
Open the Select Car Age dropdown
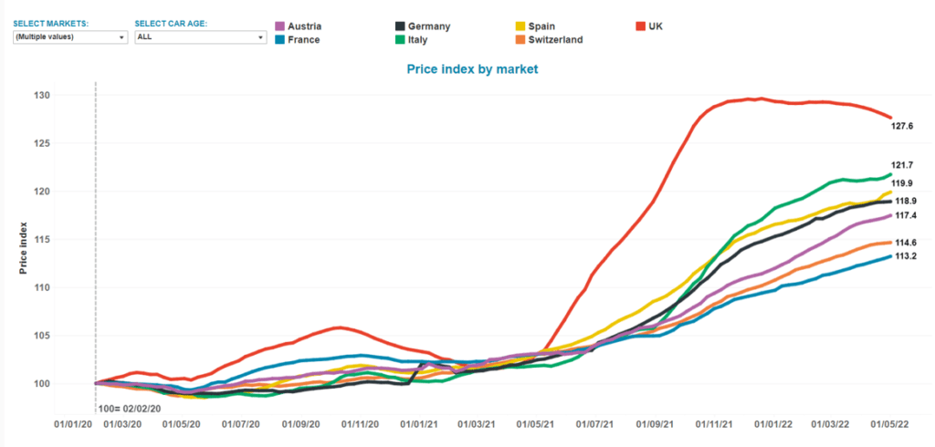[199, 37]
